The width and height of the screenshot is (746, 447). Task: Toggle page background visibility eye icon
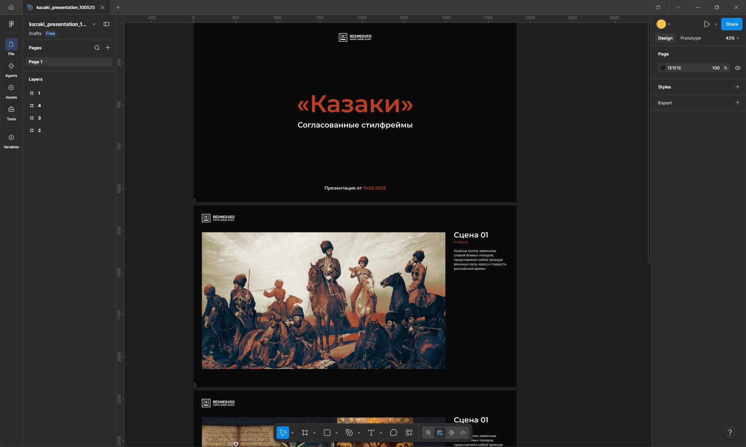pyautogui.click(x=738, y=68)
